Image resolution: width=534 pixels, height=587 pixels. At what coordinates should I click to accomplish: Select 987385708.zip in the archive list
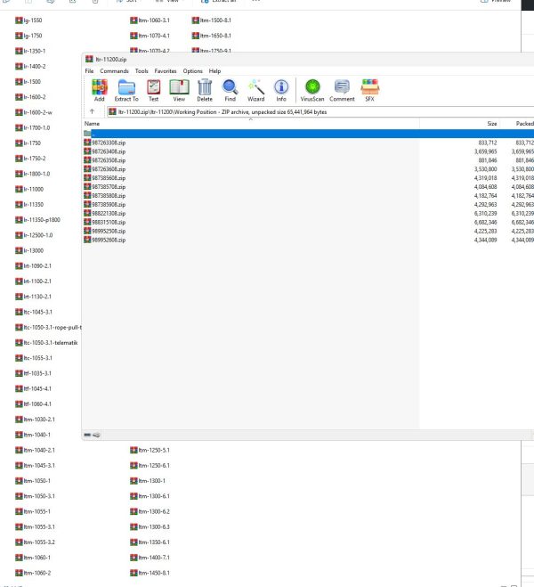coord(105,187)
